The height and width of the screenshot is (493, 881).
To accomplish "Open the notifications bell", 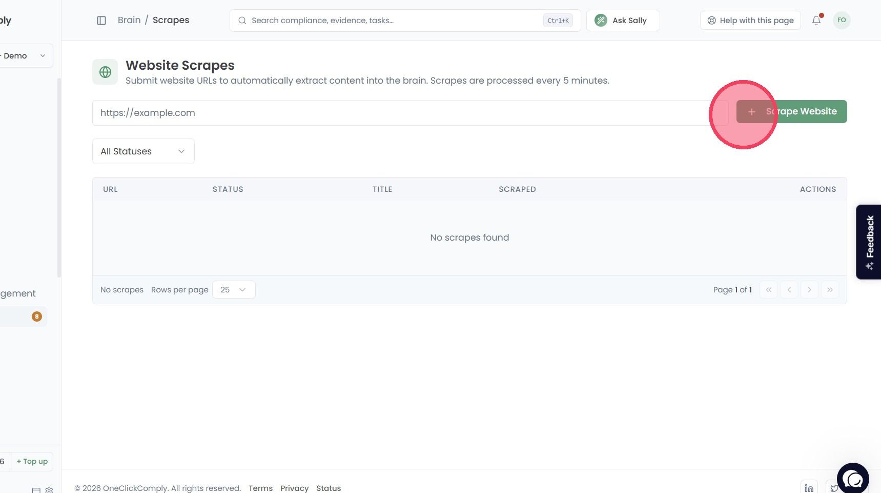I will coord(816,20).
